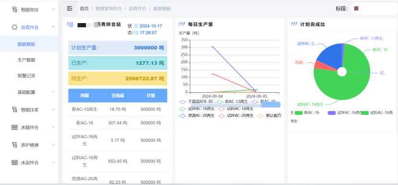
Task: Toggle 默认配方 legend item
Action: [x=269, y=116]
